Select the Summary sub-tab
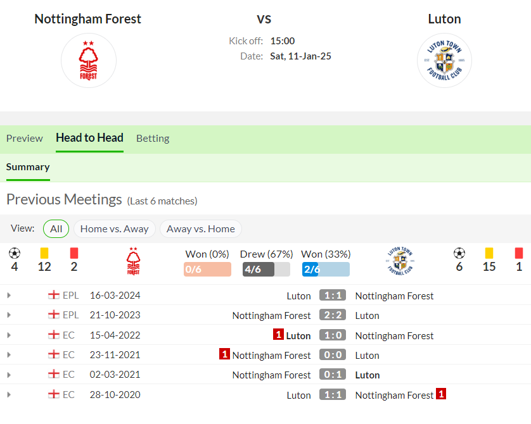The height and width of the screenshot is (424, 531). (28, 167)
